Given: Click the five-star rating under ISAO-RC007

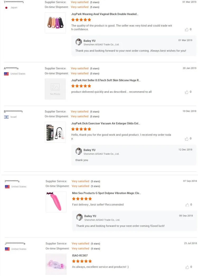Looking at the screenshot, I should (x=82, y=261).
